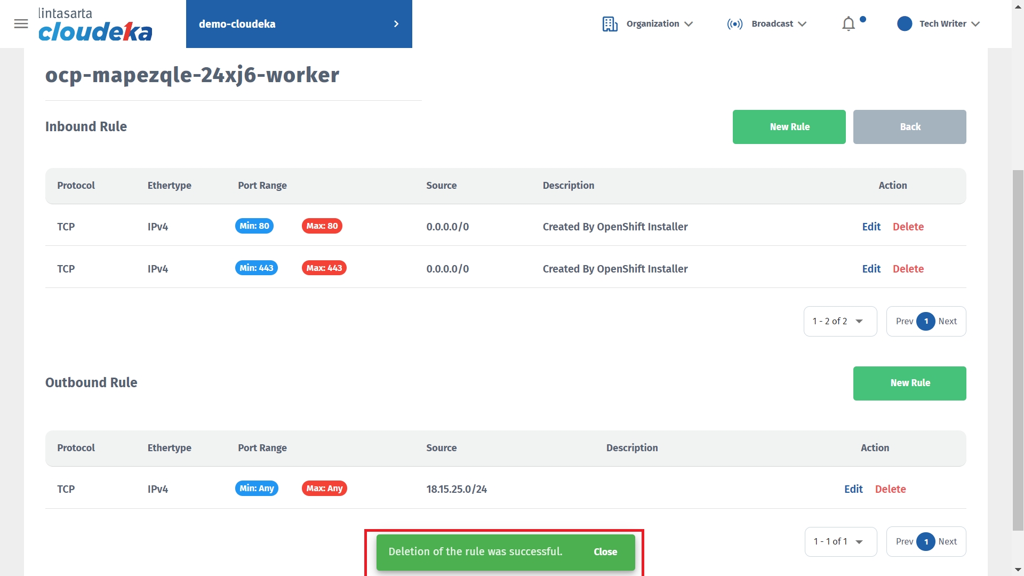Open inbound rows-per-page dropdown 1 - 2 of 2
1024x576 pixels.
[840, 321]
